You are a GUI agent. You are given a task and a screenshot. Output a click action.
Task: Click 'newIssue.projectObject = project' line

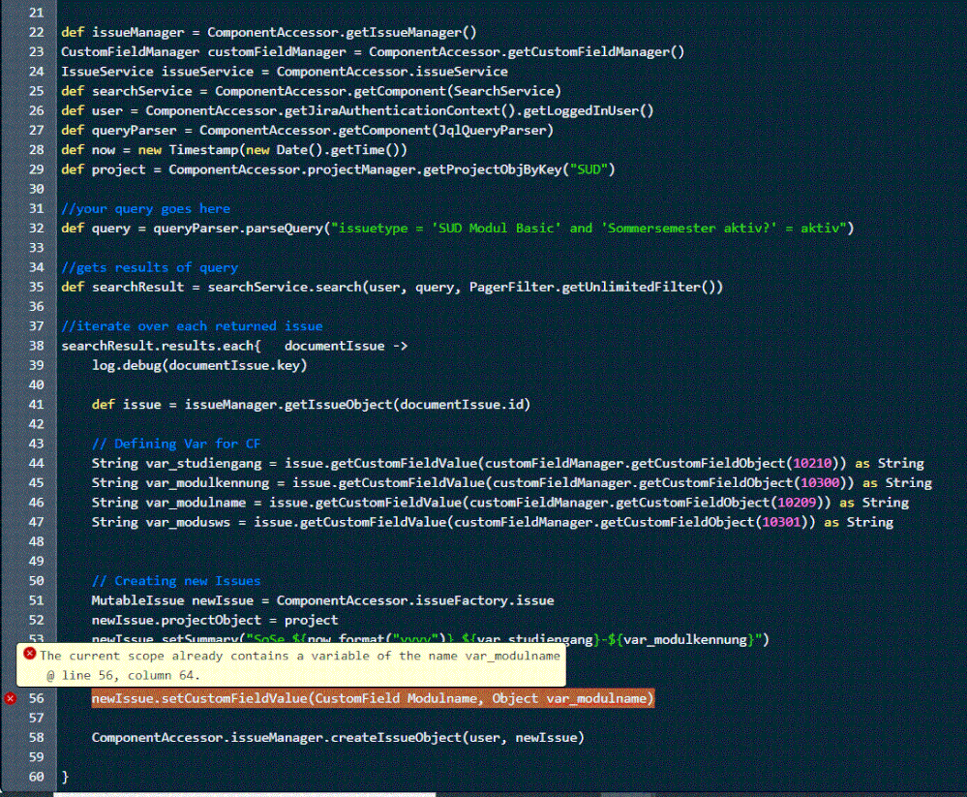click(x=215, y=620)
